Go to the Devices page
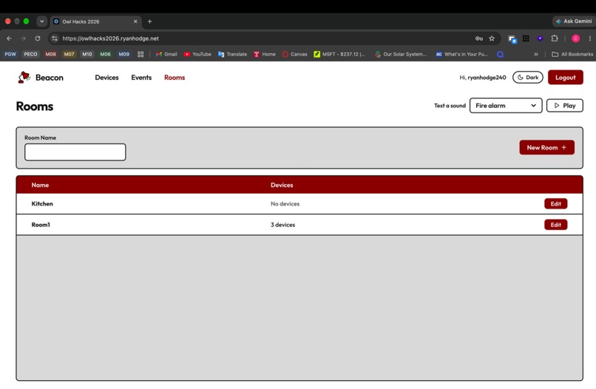This screenshot has width=596, height=389. [106, 78]
